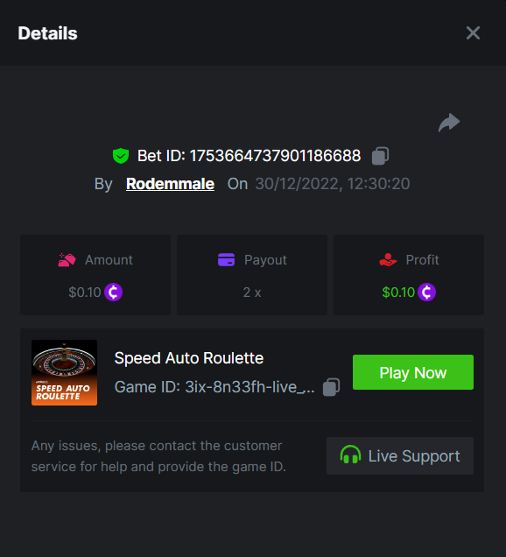Screen dimensions: 506x557
Task: Click the purple coin beside Amount value
Action: click(113, 293)
